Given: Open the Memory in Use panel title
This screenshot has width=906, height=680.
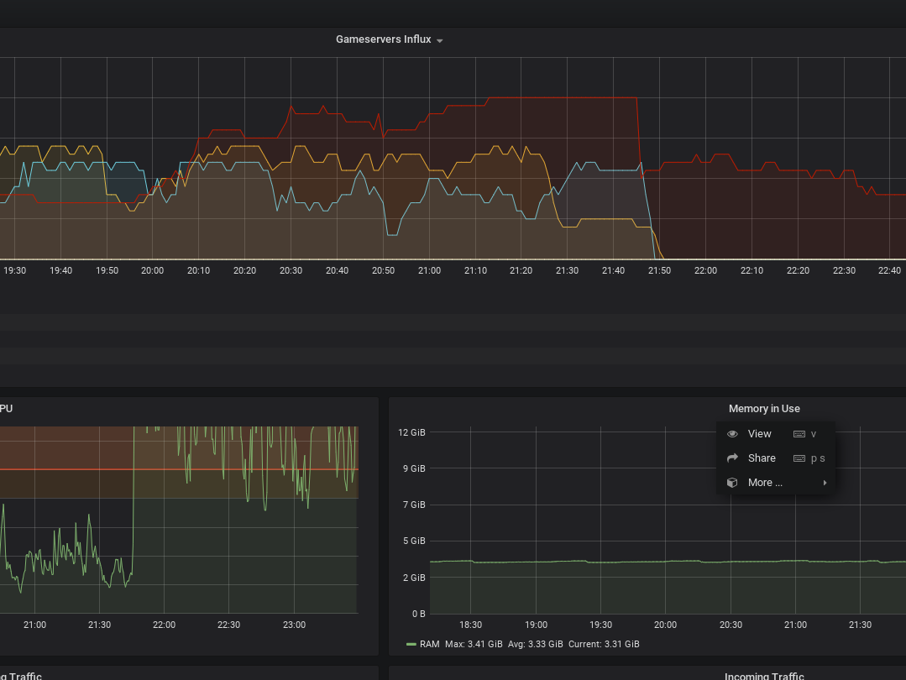Looking at the screenshot, I should (x=763, y=409).
